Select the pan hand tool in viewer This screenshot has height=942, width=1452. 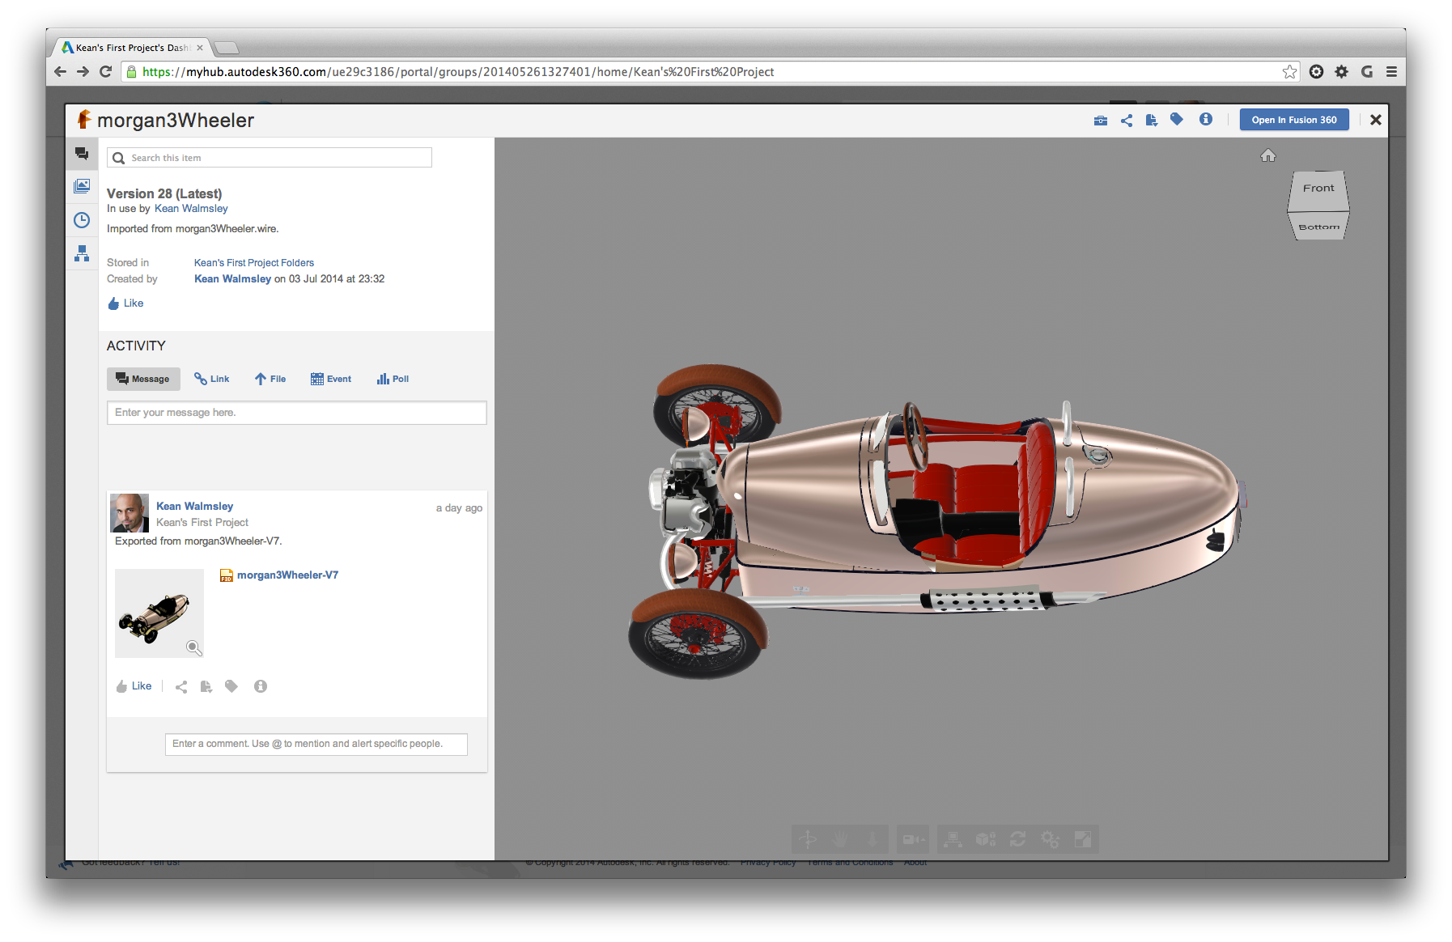pyautogui.click(x=840, y=839)
